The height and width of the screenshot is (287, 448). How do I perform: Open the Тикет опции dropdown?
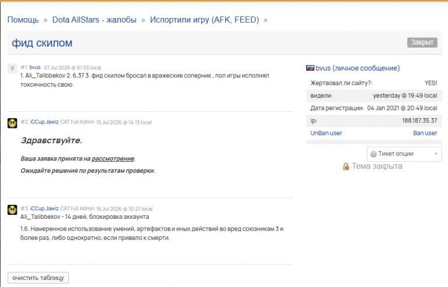(x=404, y=154)
